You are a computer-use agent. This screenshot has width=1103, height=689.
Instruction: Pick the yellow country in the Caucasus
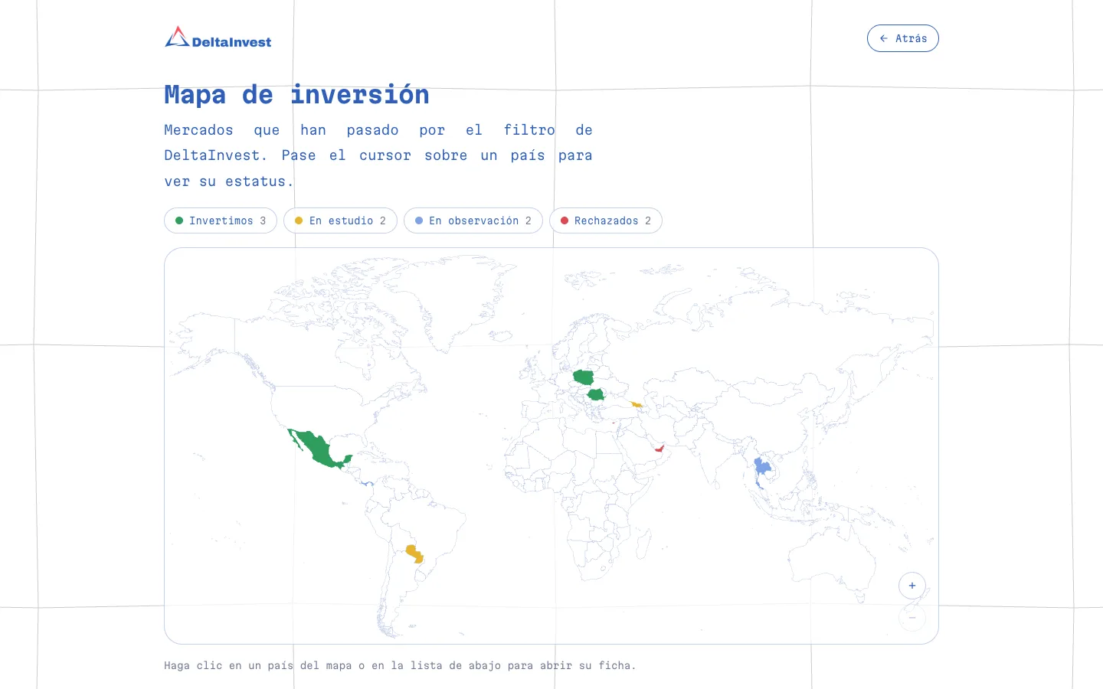[636, 404]
